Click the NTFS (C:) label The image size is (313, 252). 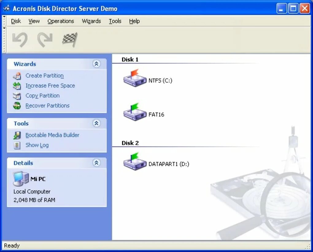coord(160,81)
